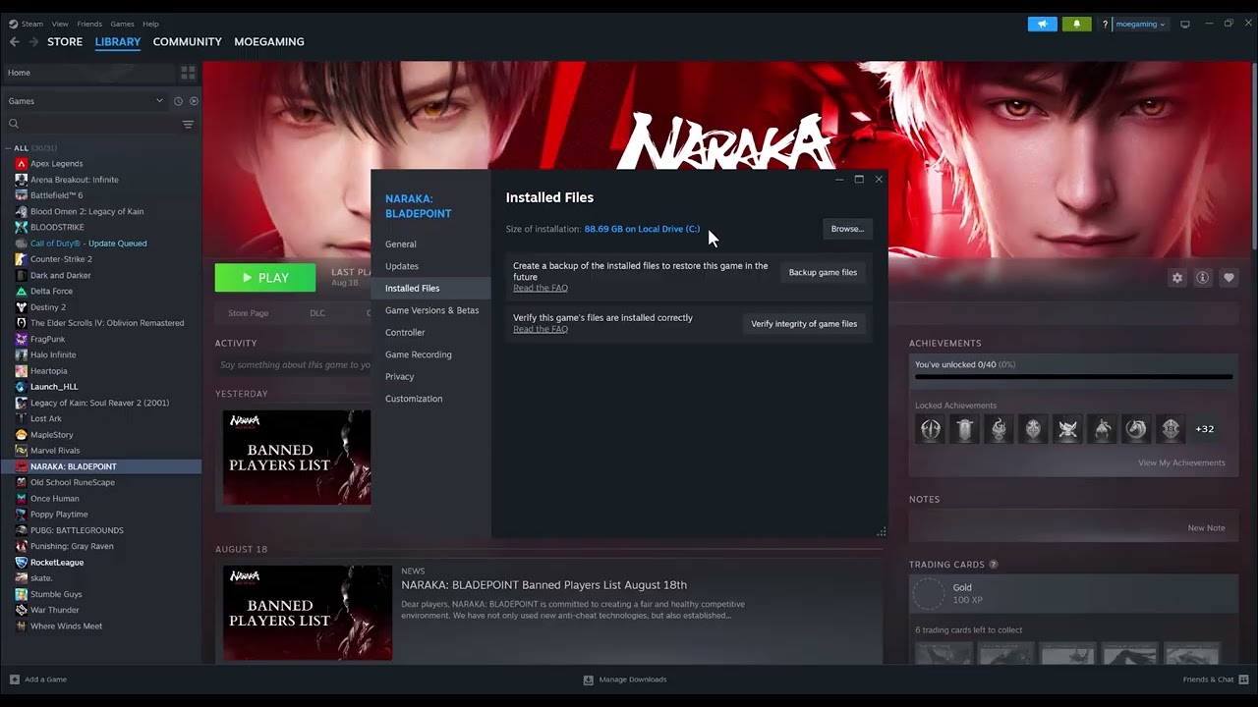Click Home in the library sidebar
The height and width of the screenshot is (707, 1258).
(x=88, y=73)
